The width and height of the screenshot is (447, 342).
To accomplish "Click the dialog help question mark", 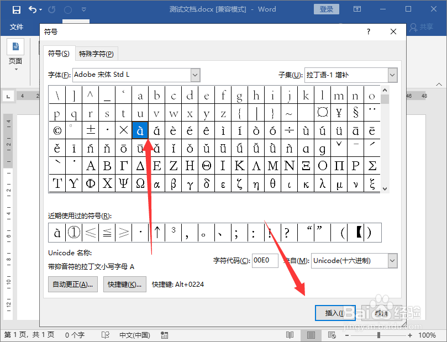I will pyautogui.click(x=369, y=31).
